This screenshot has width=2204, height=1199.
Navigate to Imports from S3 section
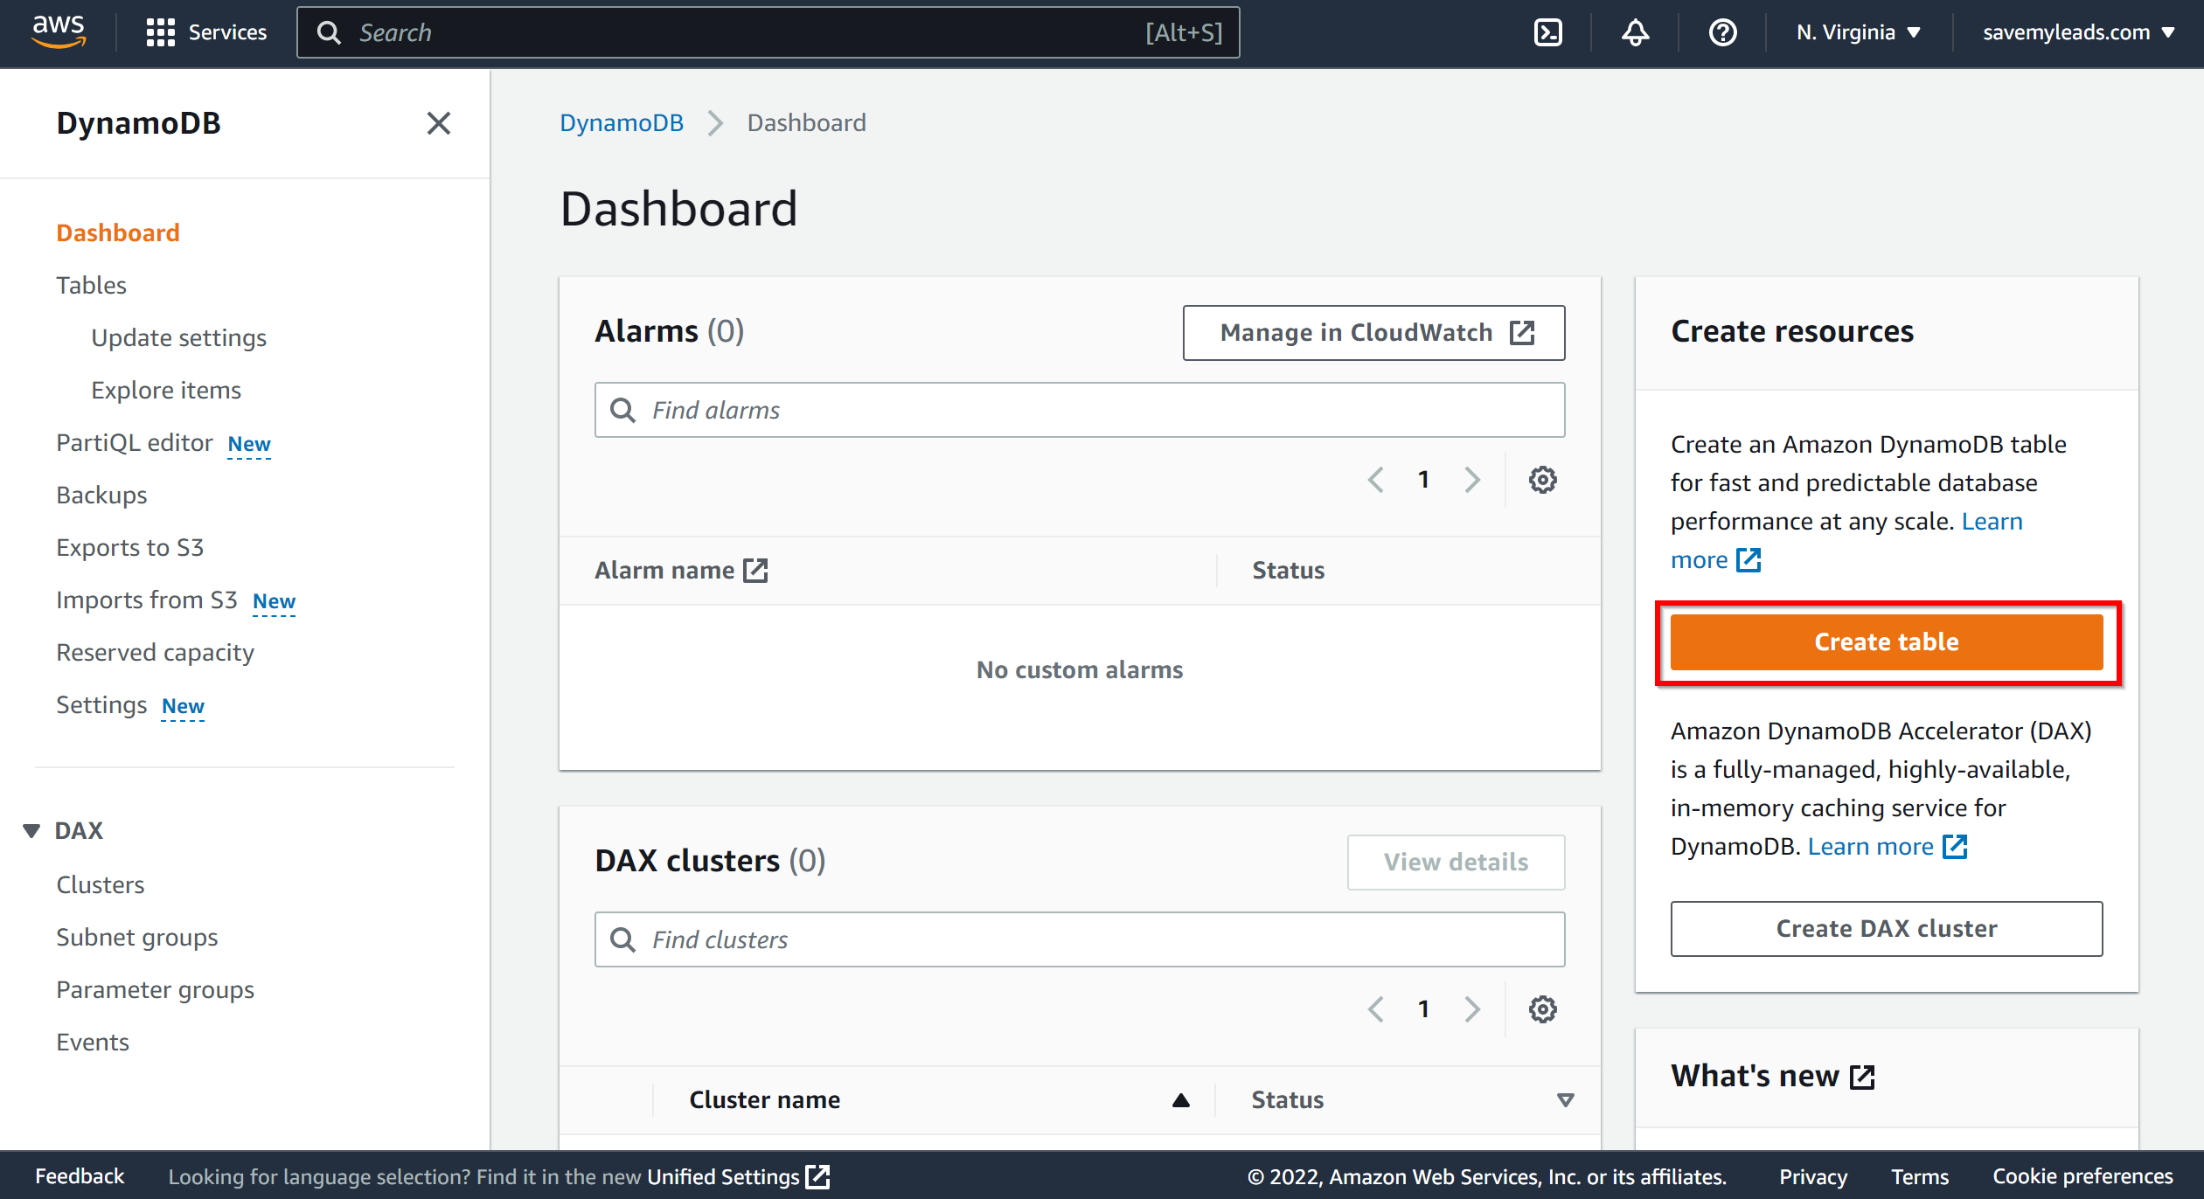pyautogui.click(x=145, y=599)
